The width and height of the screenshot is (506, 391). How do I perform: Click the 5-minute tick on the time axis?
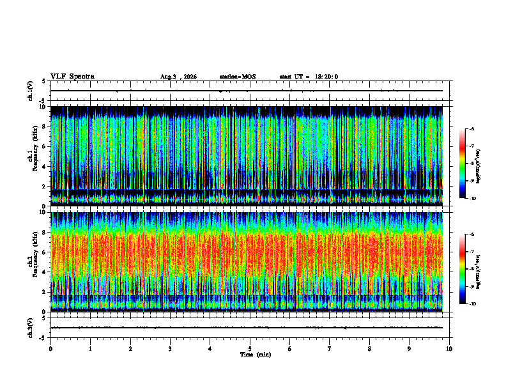tap(250, 349)
